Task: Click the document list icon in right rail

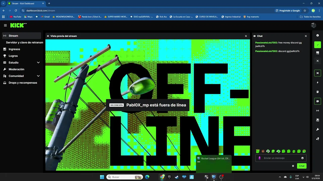Action: [x=317, y=92]
